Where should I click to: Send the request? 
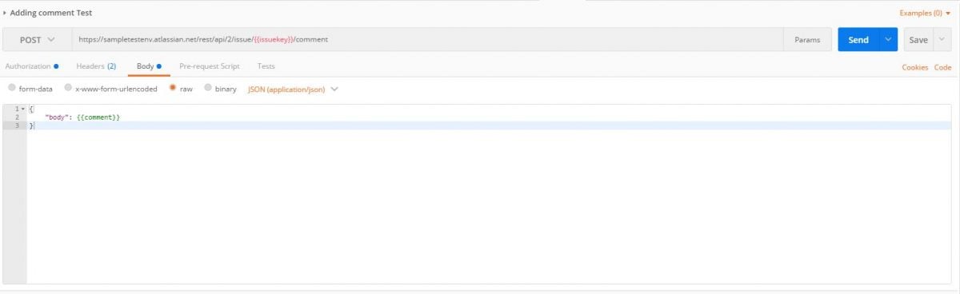tap(858, 40)
